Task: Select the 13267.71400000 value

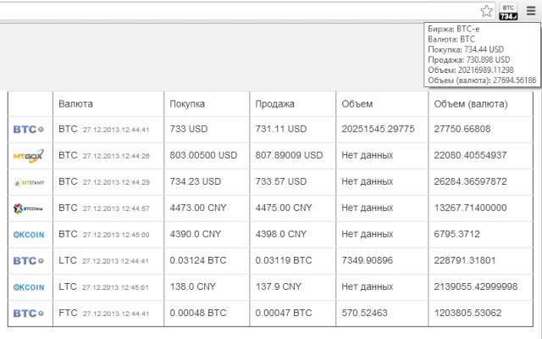Action: coord(470,208)
